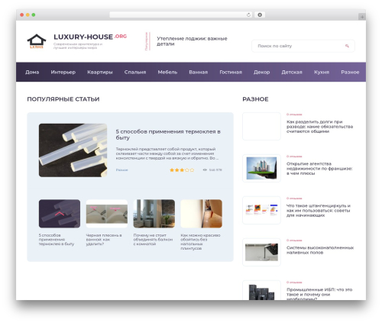Click the featured article excerpt text

click(x=167, y=153)
